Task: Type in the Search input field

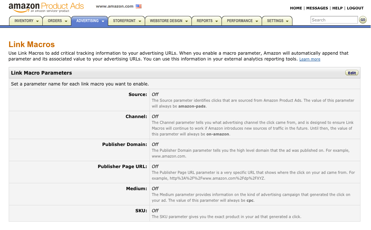Action: coord(334,20)
